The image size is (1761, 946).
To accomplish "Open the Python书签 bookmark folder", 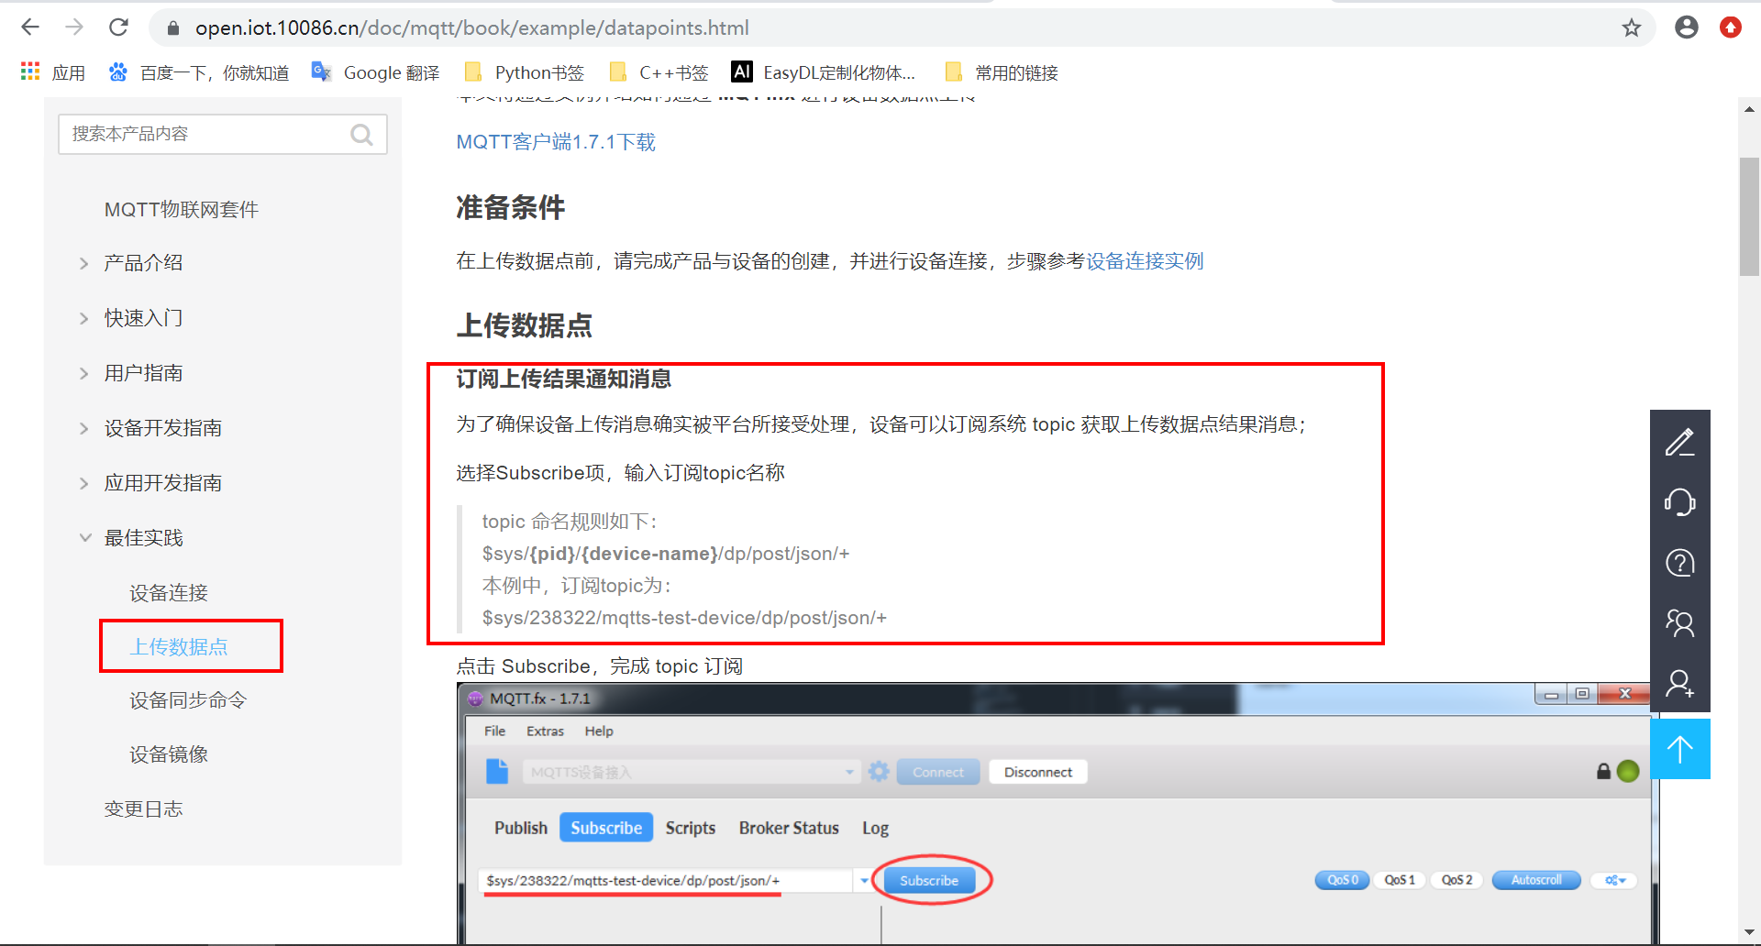I will pyautogui.click(x=524, y=72).
